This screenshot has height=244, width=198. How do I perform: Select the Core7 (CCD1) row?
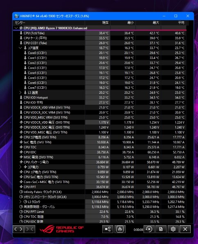pyautogui.click(x=100, y=88)
